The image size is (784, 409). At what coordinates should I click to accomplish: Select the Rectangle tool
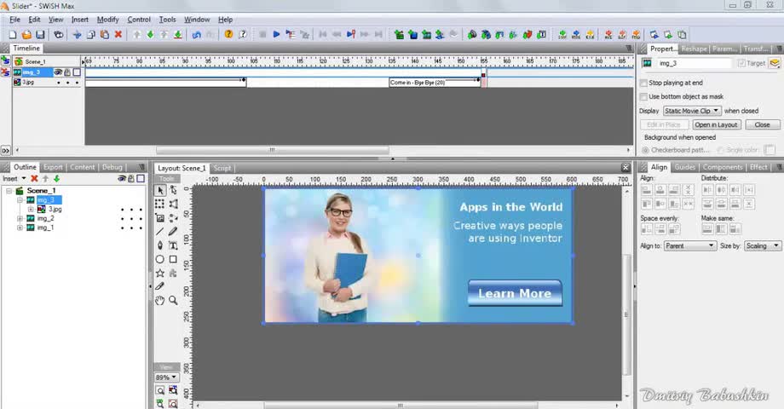[173, 259]
